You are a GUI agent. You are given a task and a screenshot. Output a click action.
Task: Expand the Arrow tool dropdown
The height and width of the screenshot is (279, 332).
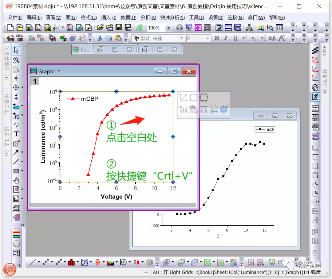[22, 152]
